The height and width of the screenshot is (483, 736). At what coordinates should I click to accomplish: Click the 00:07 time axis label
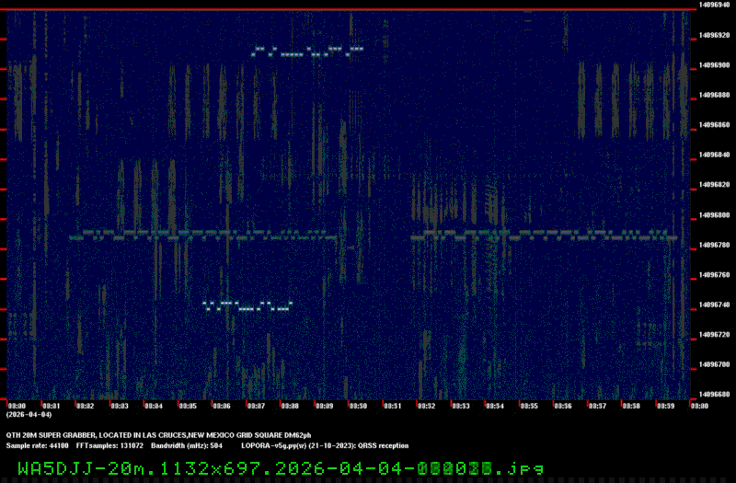[x=256, y=406]
